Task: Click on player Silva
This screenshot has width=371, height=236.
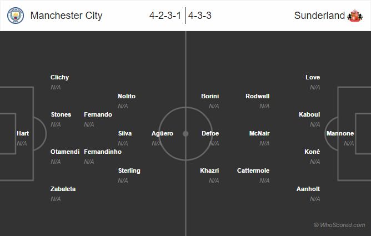Action: point(125,133)
